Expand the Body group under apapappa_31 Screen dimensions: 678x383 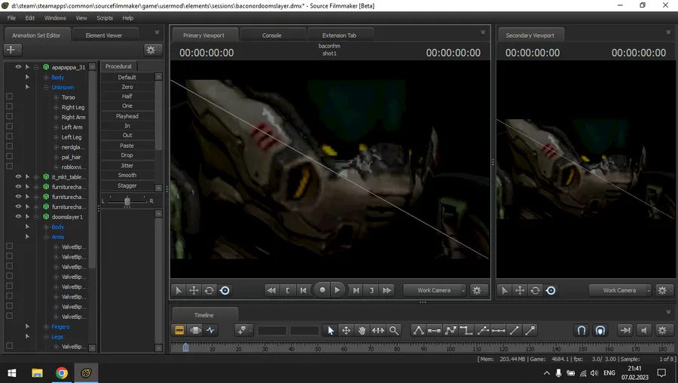click(x=46, y=78)
